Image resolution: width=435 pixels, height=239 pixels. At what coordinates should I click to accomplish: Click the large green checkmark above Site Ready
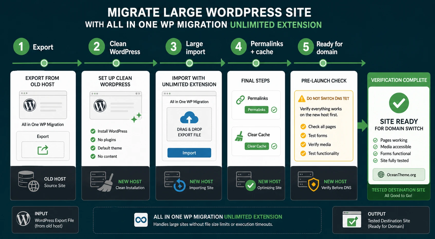click(x=399, y=103)
